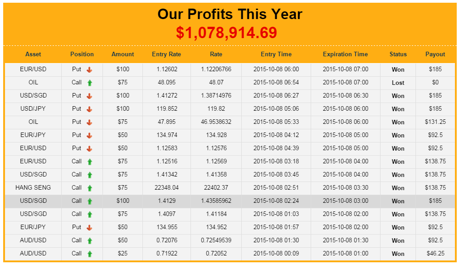Click the Asset column header
This screenshot has width=459, height=265.
33,54
